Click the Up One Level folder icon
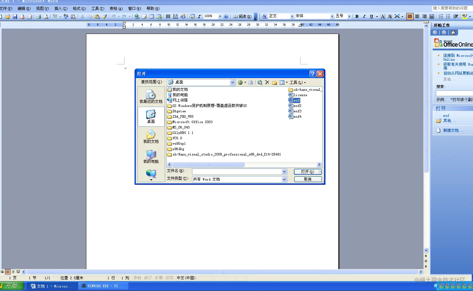 point(251,83)
